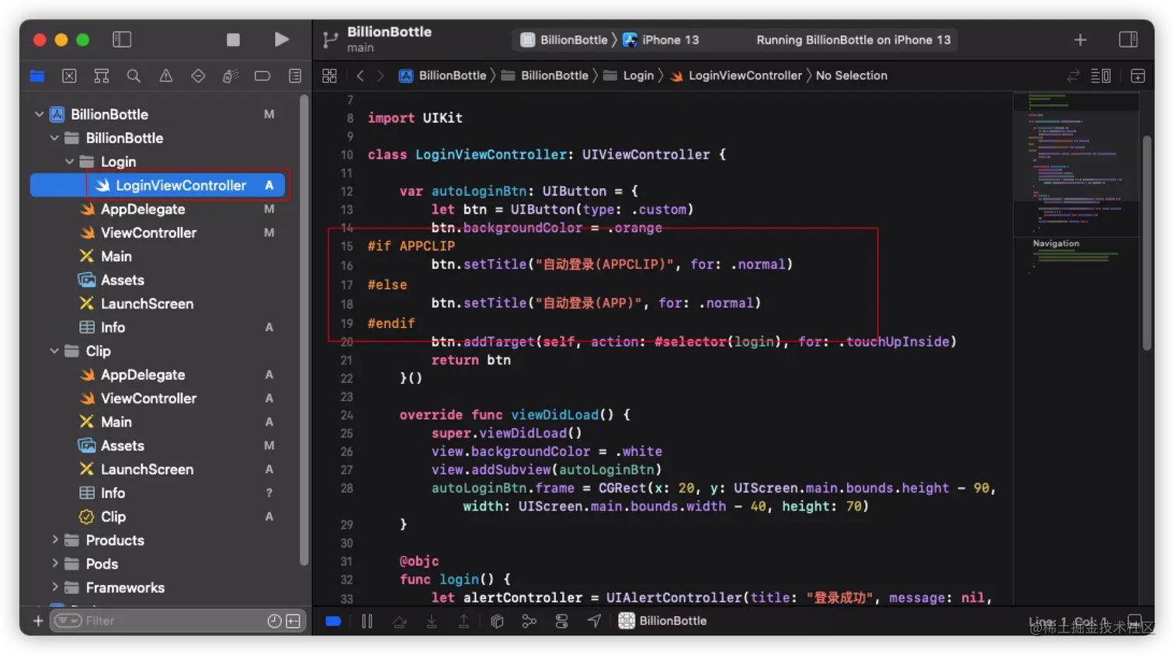This screenshot has width=1174, height=655.
Task: Collapse the Login folder
Action: coord(69,162)
